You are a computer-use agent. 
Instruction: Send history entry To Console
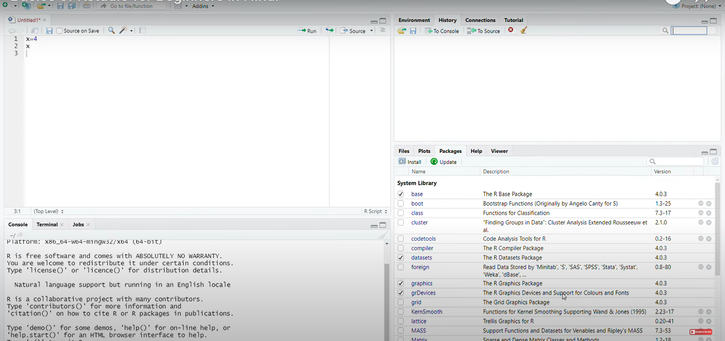[x=442, y=31]
